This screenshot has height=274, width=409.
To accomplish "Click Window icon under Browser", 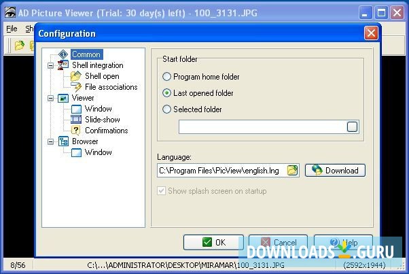I will [x=76, y=152].
